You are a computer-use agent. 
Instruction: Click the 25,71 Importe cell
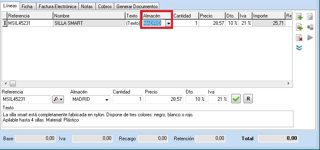pyautogui.click(x=269, y=23)
